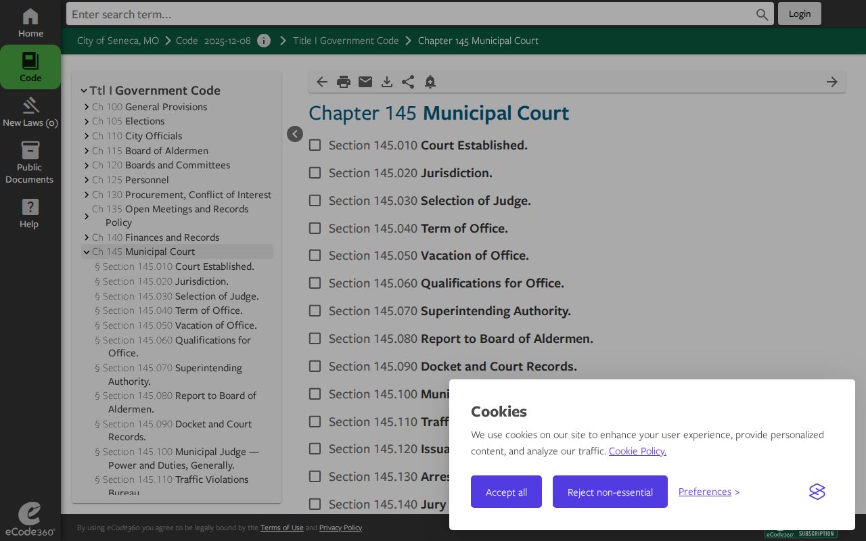Open cookie Preferences
The width and height of the screenshot is (866, 541).
[705, 492]
